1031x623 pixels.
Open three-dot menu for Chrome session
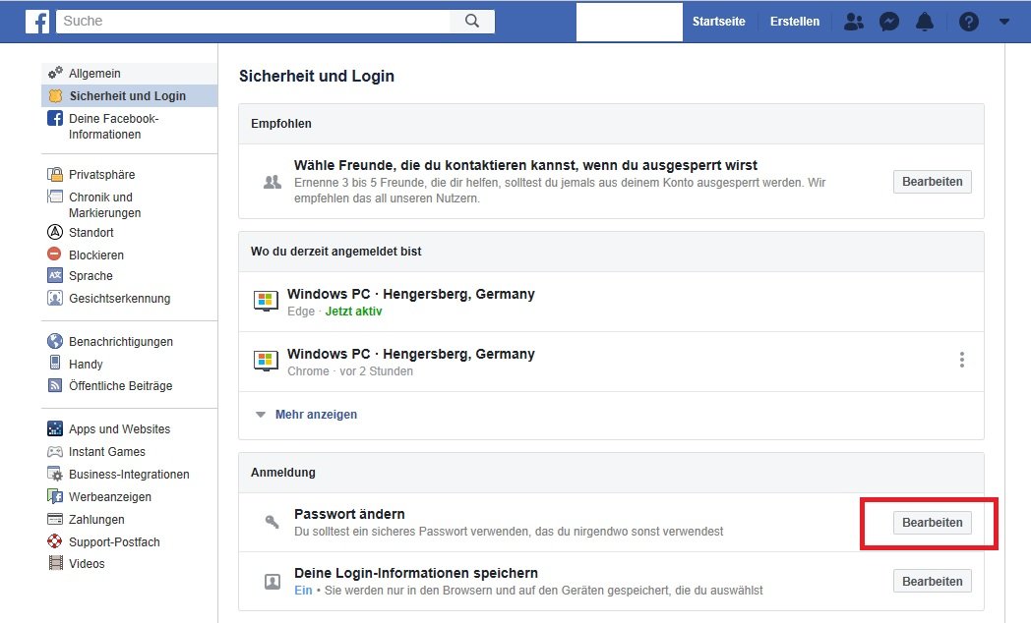click(x=961, y=361)
